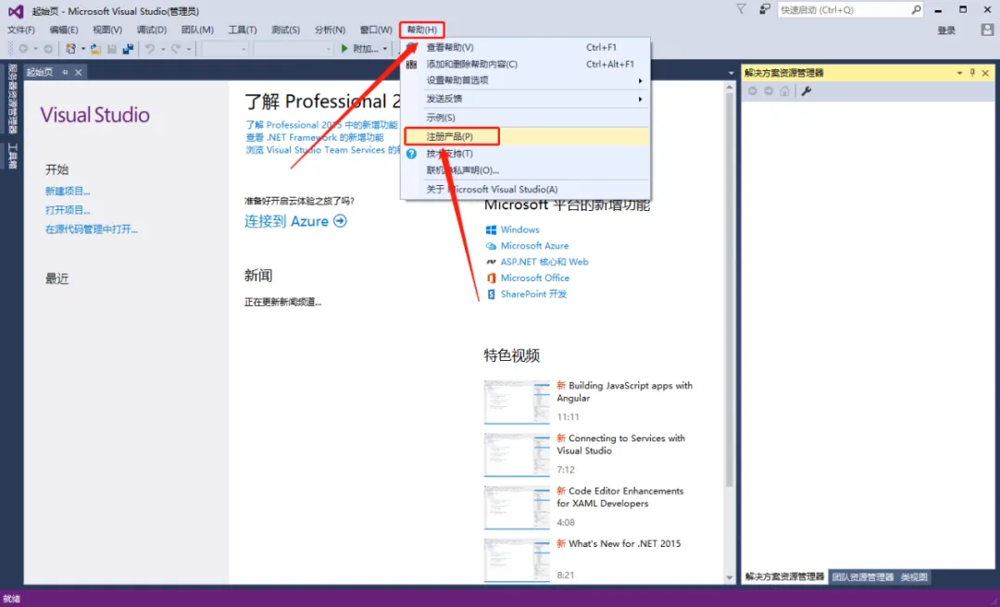Click the notifications filter flag icon
This screenshot has width=1000, height=607.
(741, 9)
